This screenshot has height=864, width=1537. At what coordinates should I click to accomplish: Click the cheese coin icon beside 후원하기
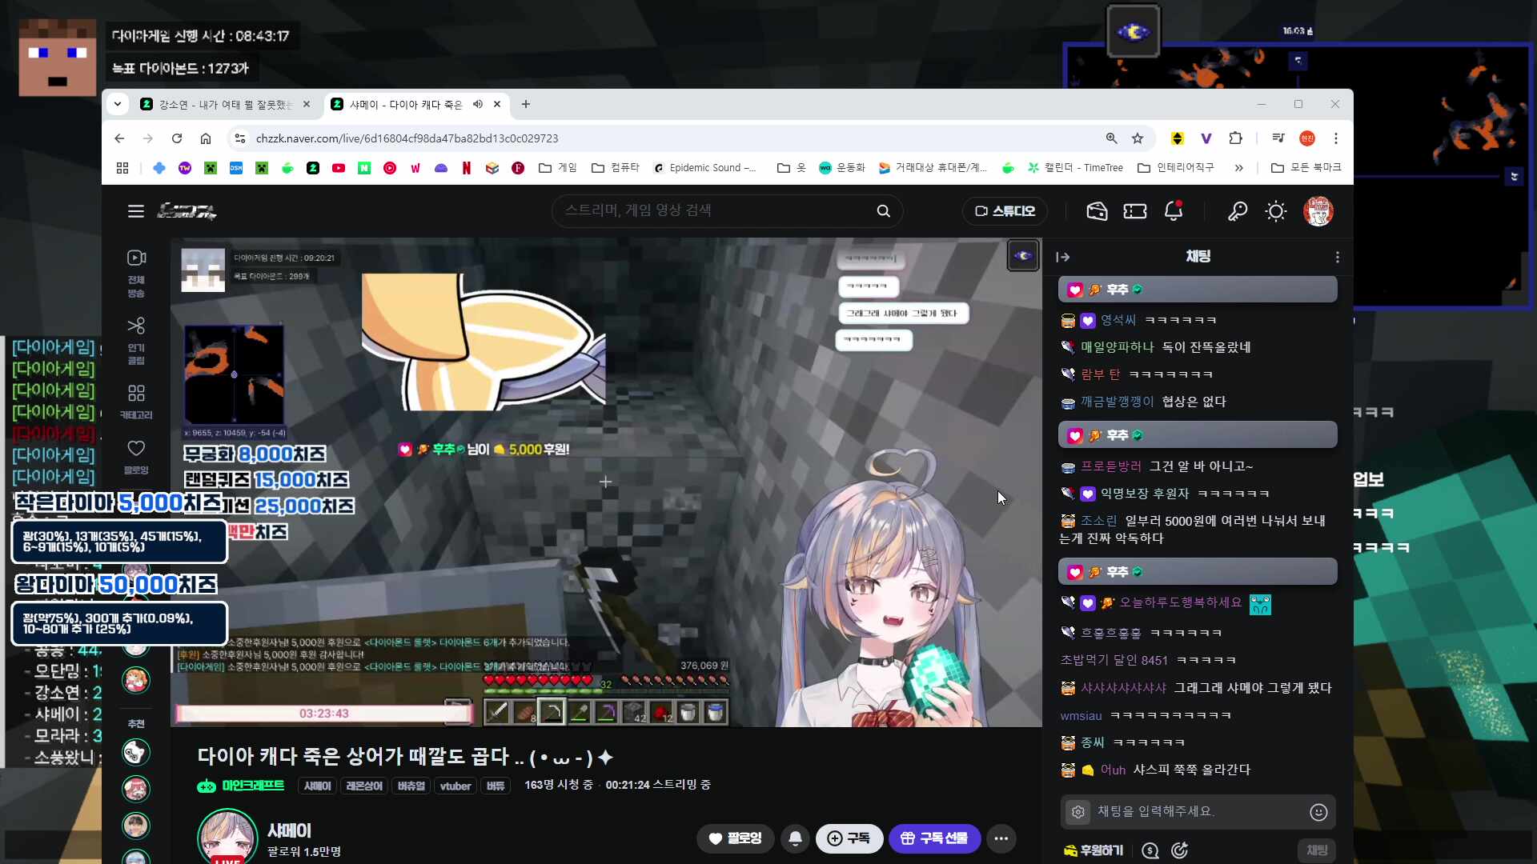tap(1150, 850)
